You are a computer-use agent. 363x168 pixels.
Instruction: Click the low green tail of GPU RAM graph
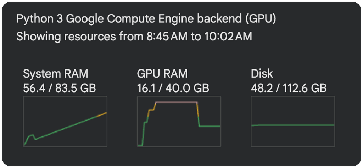pyautogui.click(x=210, y=126)
